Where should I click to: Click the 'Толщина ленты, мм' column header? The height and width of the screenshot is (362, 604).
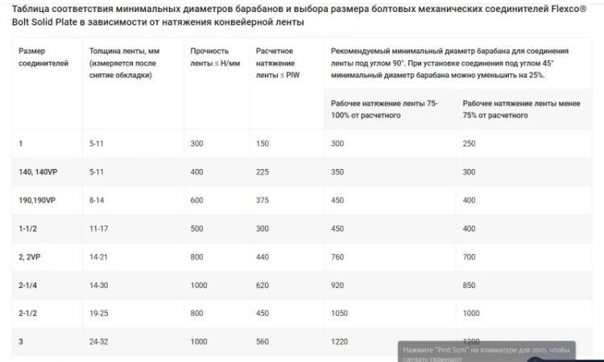click(x=124, y=63)
